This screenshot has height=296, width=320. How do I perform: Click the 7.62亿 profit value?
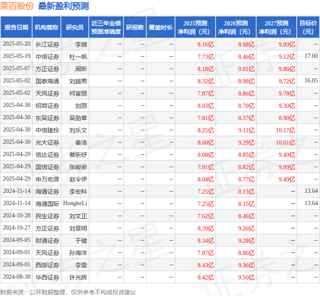206,216
